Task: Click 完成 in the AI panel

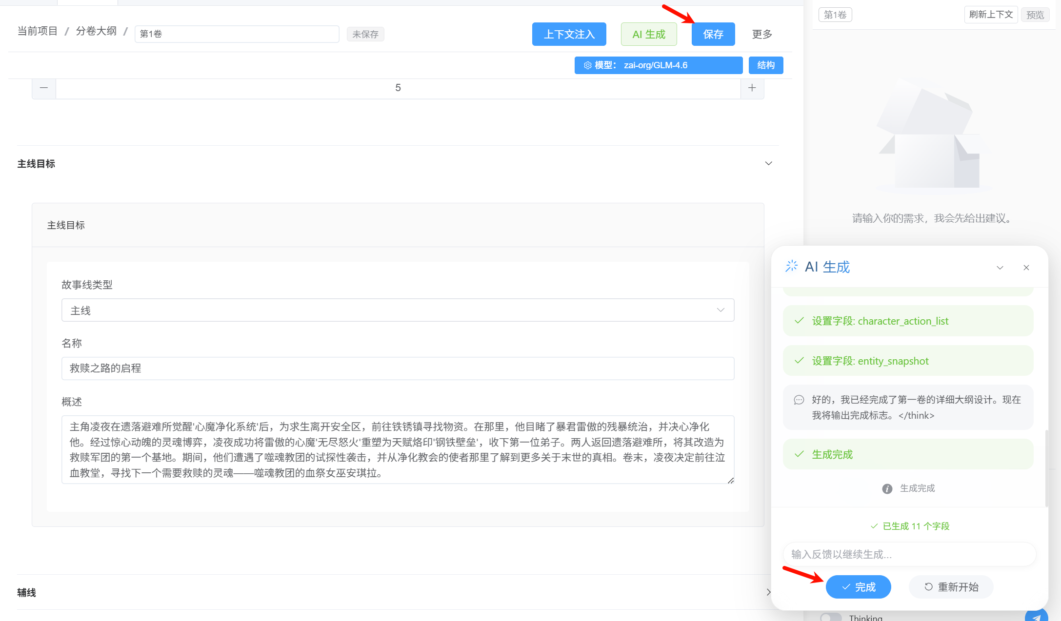Action: tap(858, 587)
